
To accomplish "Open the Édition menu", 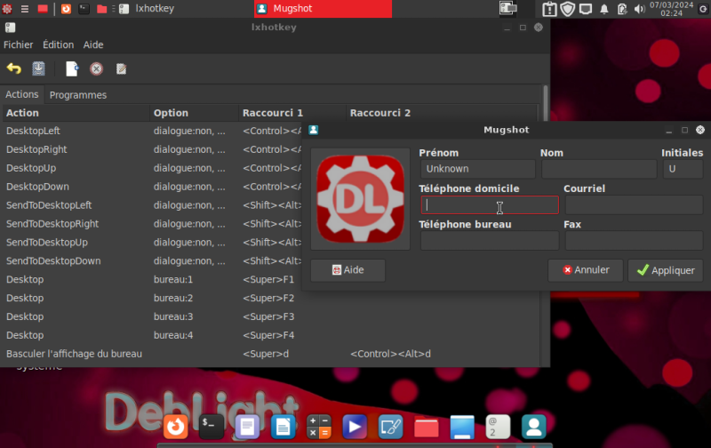I will click(59, 44).
